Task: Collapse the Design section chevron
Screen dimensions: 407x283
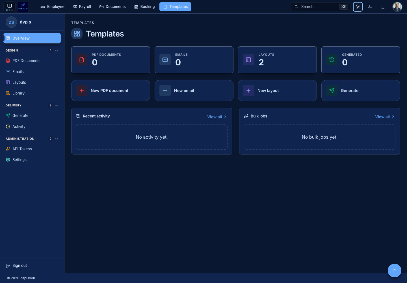Action: click(57, 51)
